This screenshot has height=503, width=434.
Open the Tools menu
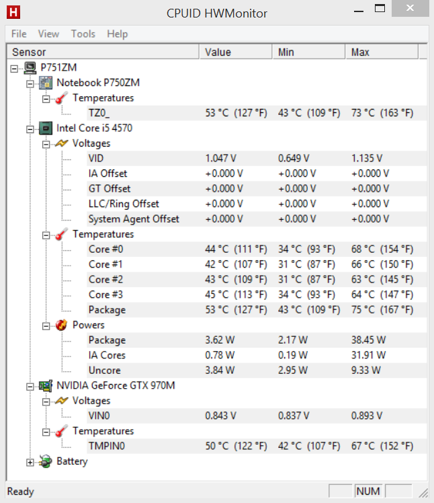(83, 34)
